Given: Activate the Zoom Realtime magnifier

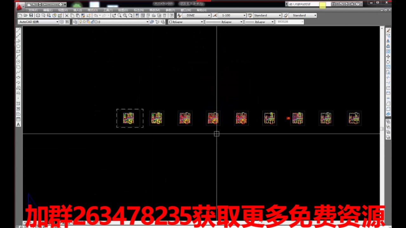Looking at the screenshot, I should 119,15.
